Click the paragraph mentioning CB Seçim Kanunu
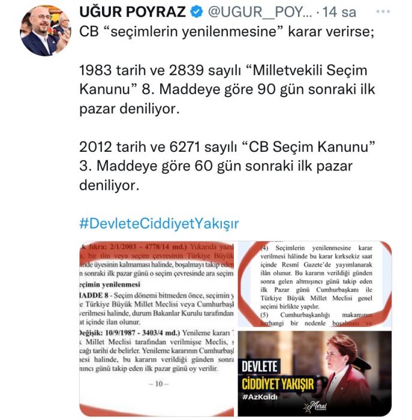 tap(227, 166)
